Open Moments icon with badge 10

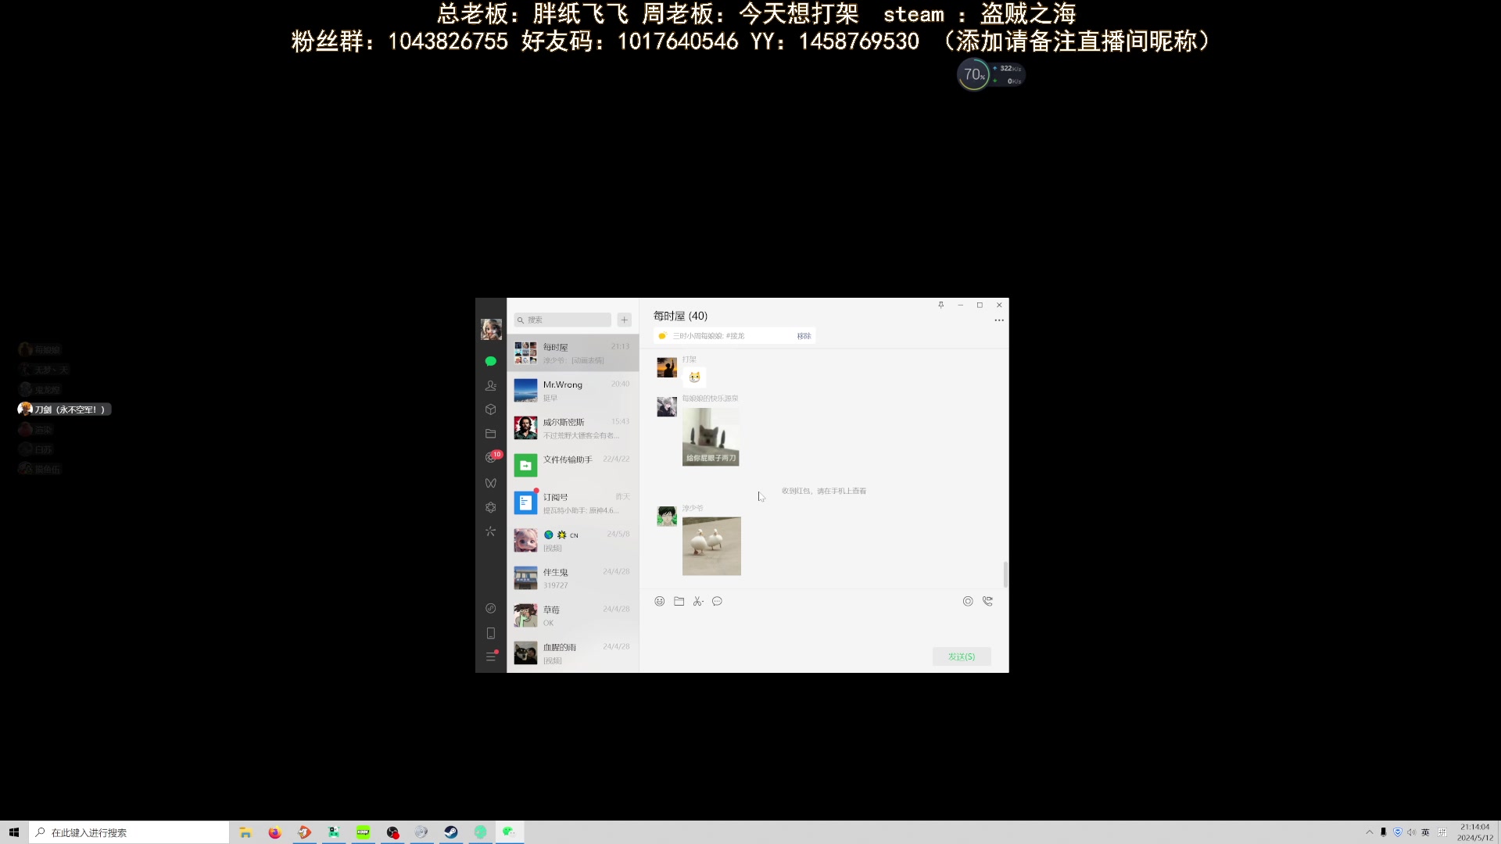coord(492,457)
